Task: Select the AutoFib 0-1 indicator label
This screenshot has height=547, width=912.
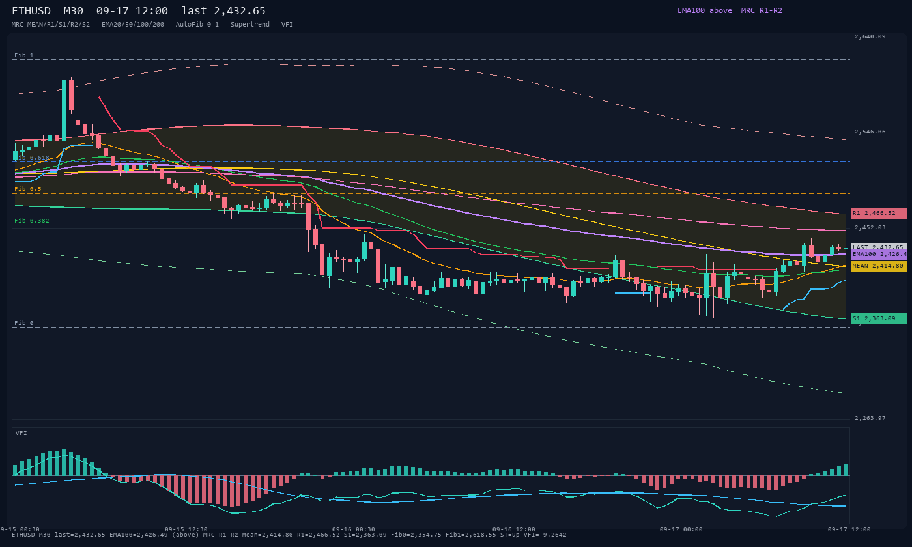Action: 197,25
